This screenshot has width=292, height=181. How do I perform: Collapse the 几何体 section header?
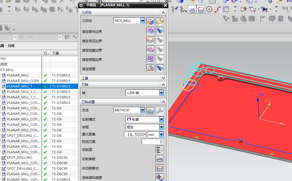pyautogui.click(x=163, y=12)
